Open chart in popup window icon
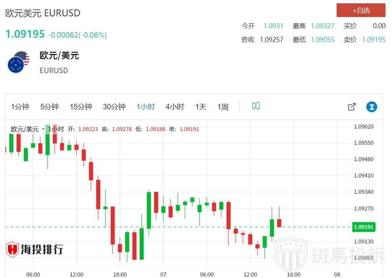The width and height of the screenshot is (392, 278). pos(351,107)
